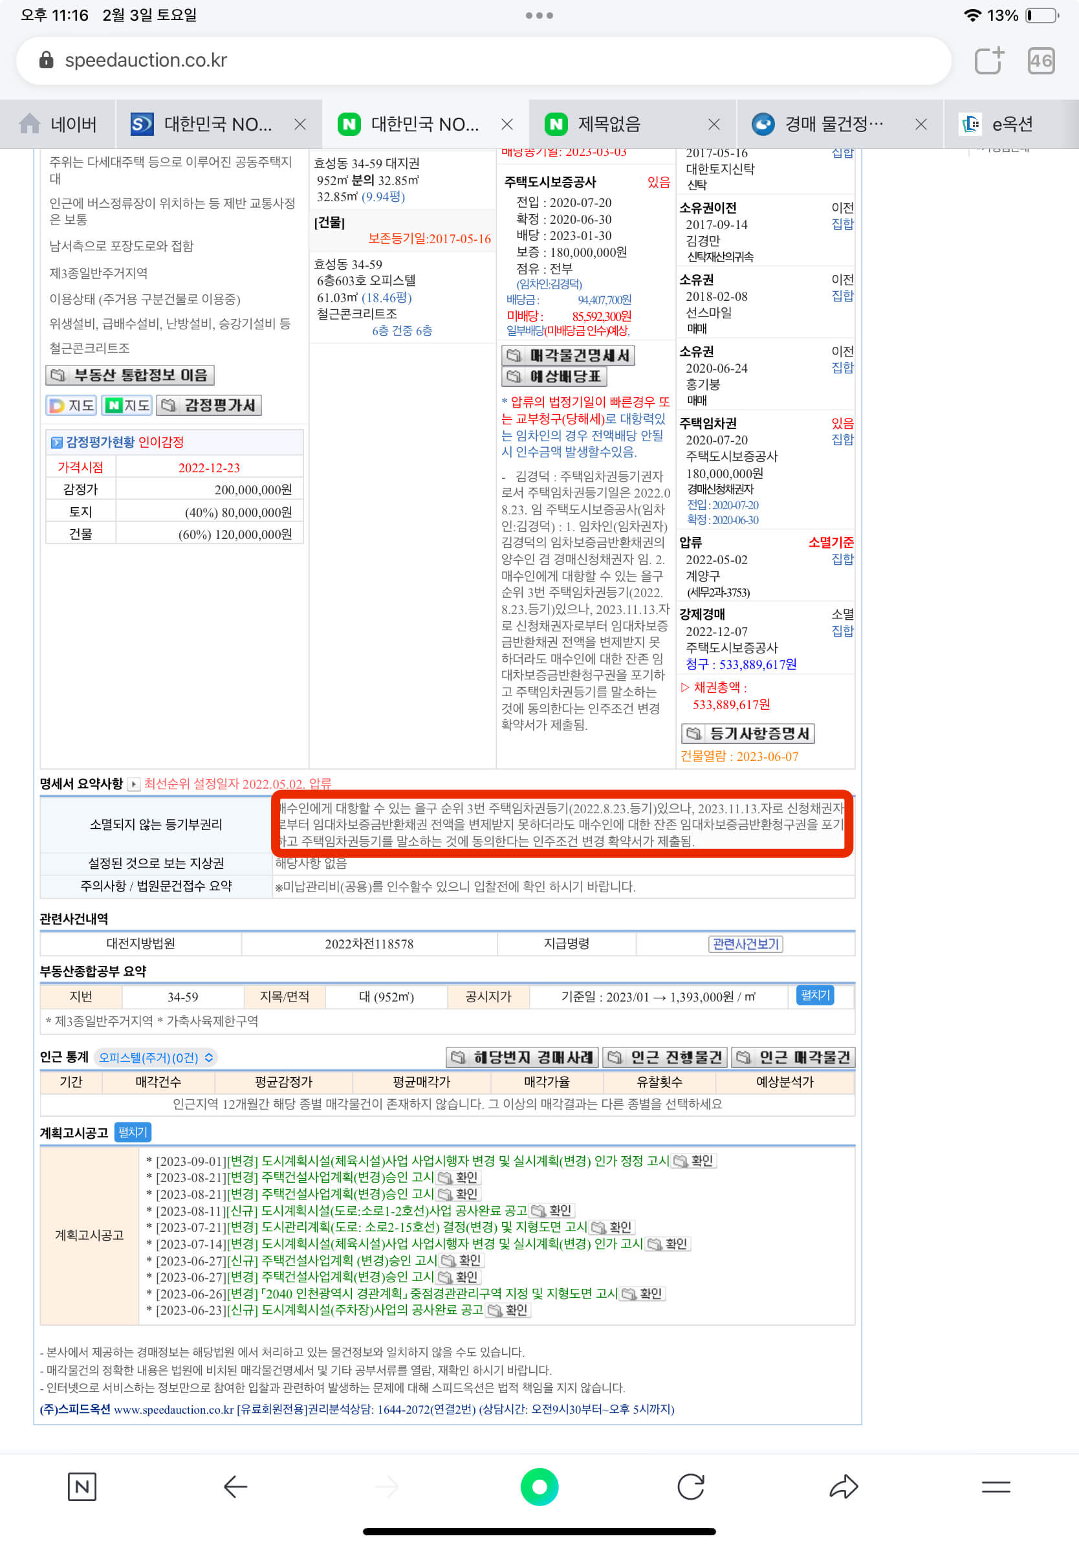The height and width of the screenshot is (1545, 1079).
Task: Click 관련사건보기 link
Action: 745,944
